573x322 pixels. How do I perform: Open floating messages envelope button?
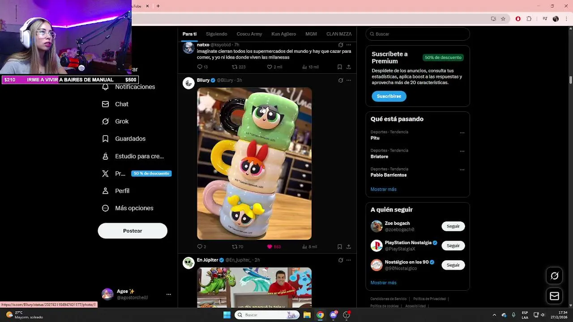pos(555,296)
